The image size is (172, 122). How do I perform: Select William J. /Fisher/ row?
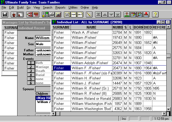110,83
